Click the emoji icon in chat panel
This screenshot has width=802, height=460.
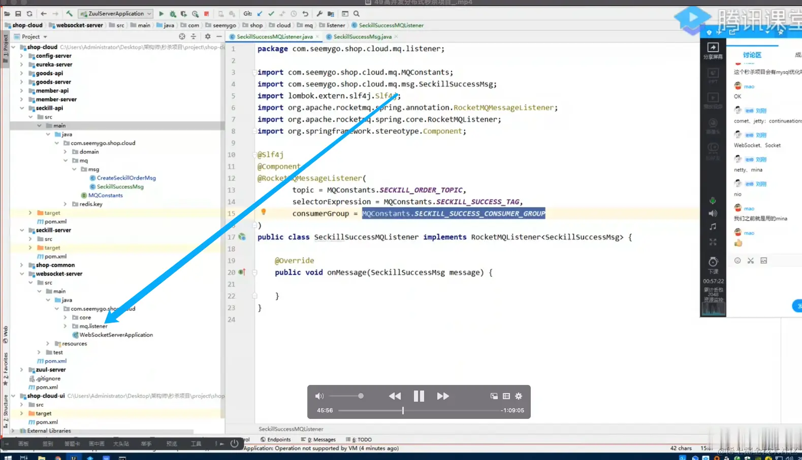click(x=737, y=261)
